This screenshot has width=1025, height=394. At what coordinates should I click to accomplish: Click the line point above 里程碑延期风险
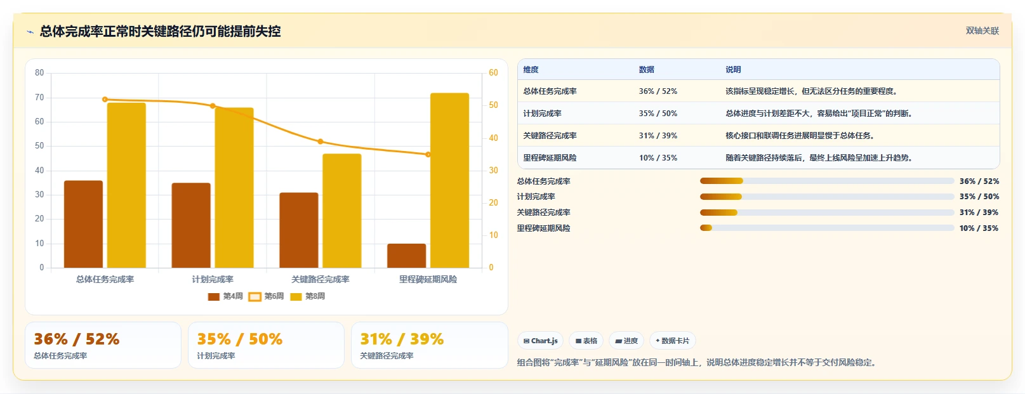[428, 154]
